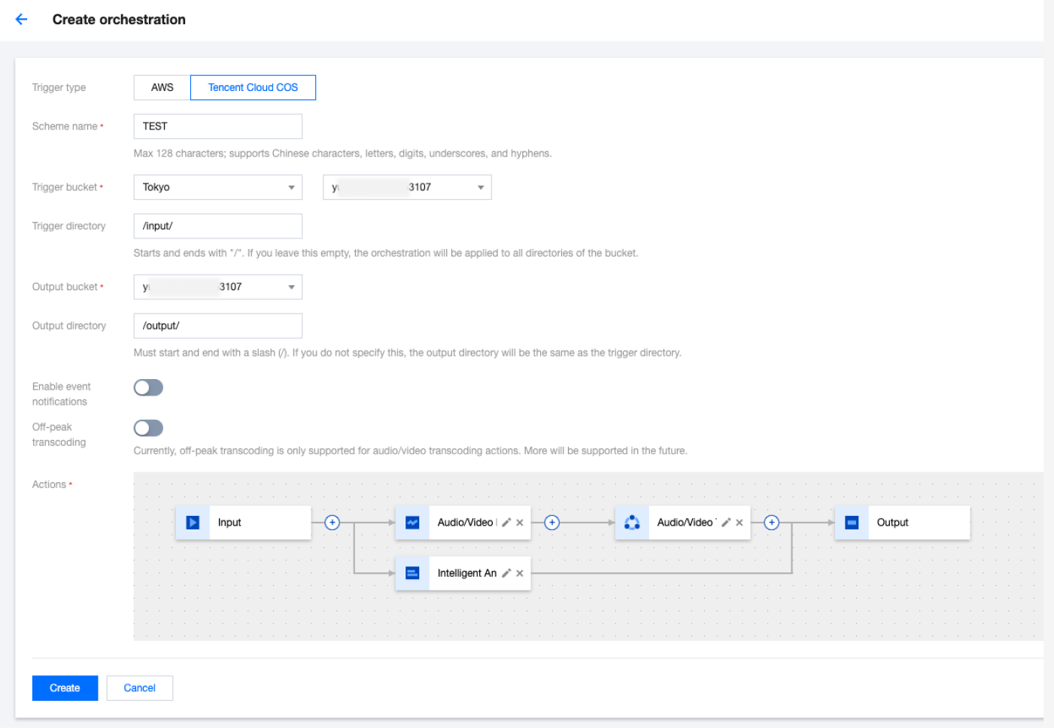Enable event notifications toggle
The image size is (1054, 728).
coord(148,387)
